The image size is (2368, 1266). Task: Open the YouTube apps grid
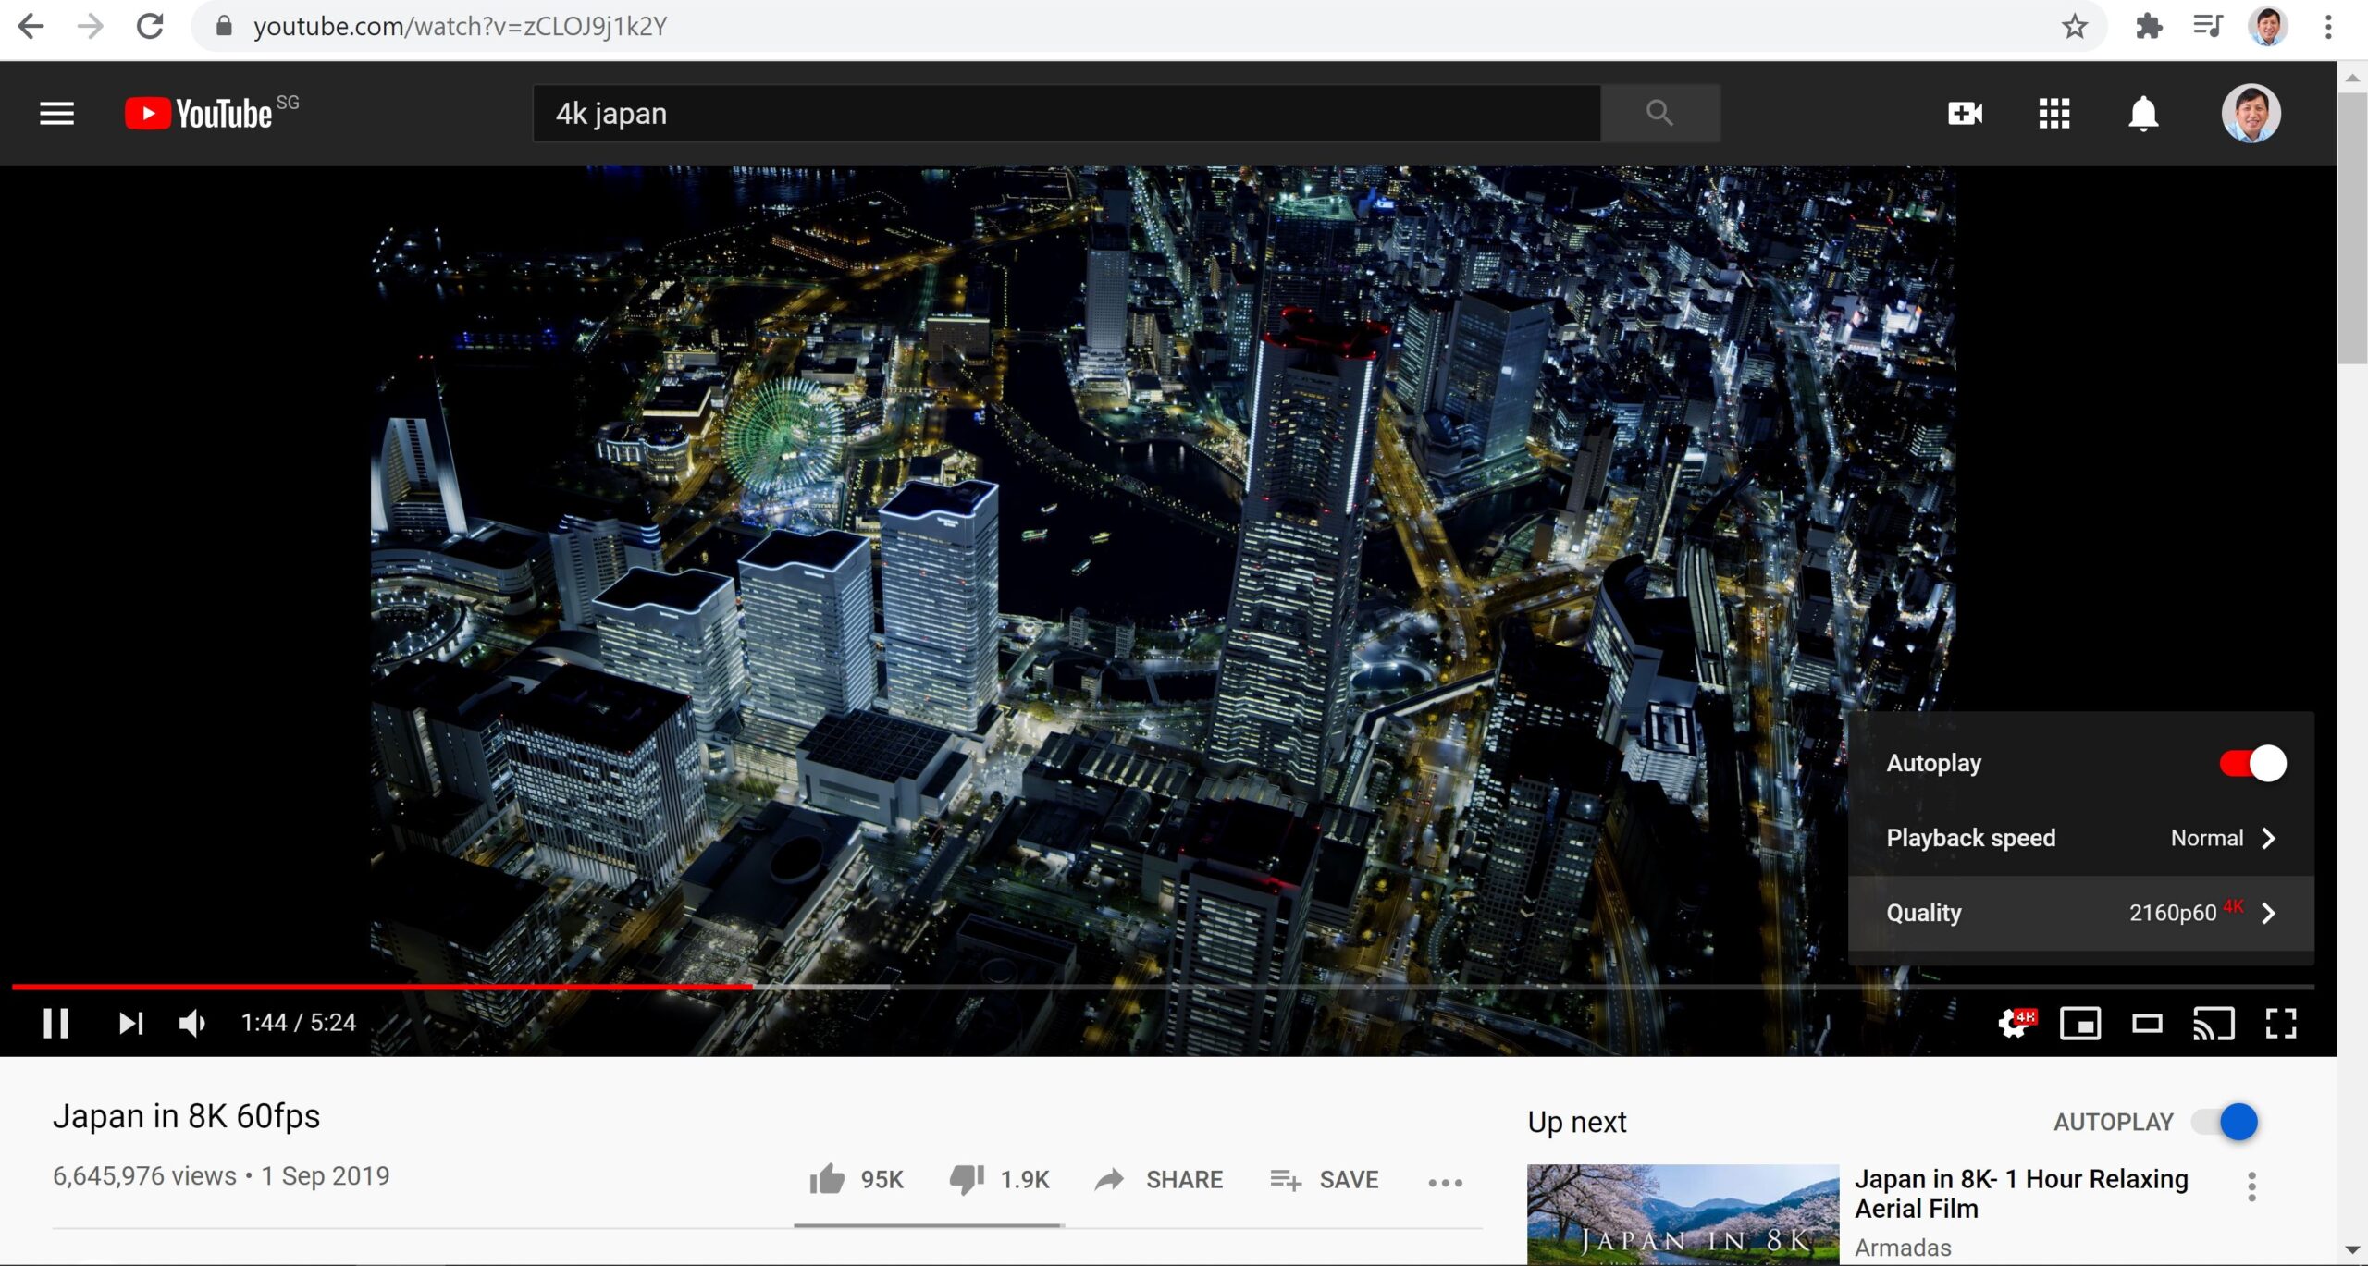tap(2054, 113)
